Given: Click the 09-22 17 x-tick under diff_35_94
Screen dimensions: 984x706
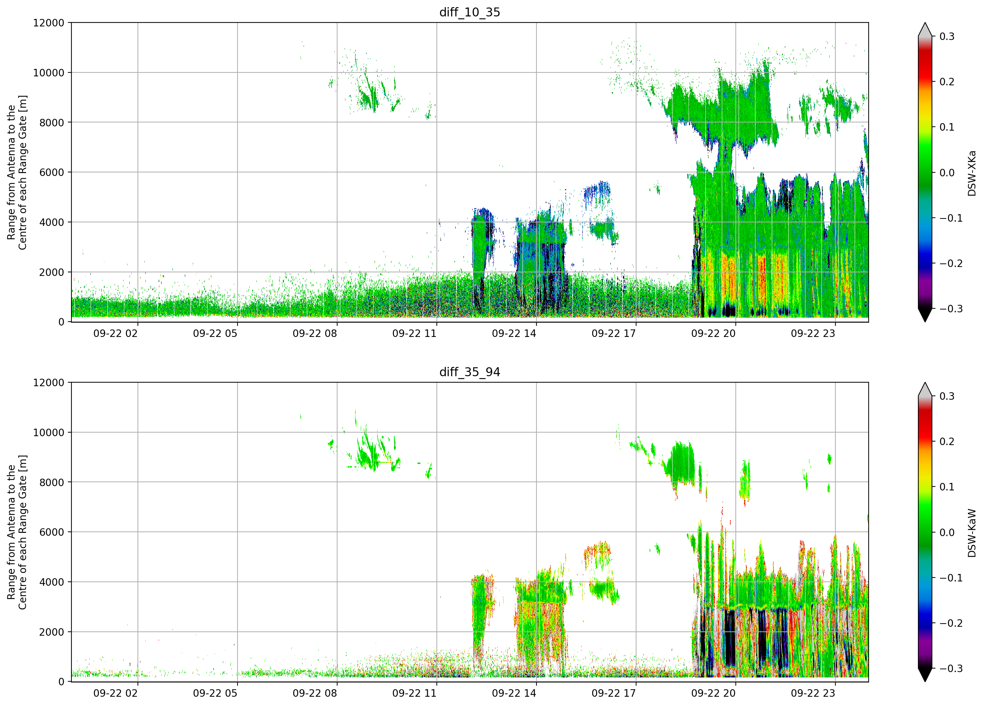Looking at the screenshot, I should pos(614,694).
